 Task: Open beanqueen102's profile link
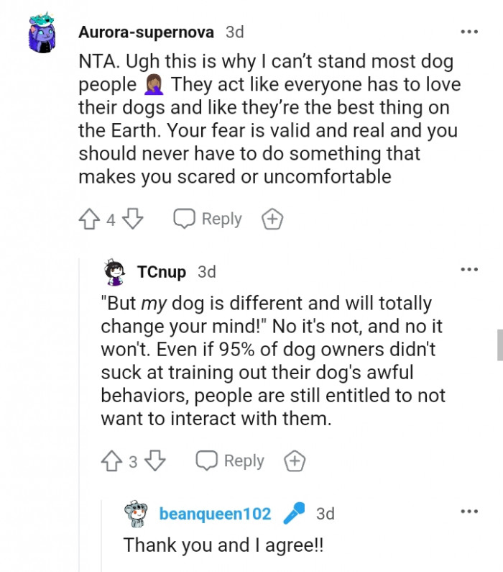(x=215, y=514)
